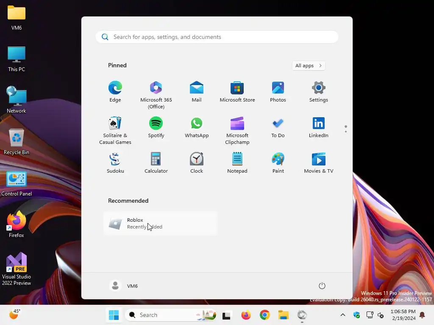Launch the Sudoku app

pos(115,163)
